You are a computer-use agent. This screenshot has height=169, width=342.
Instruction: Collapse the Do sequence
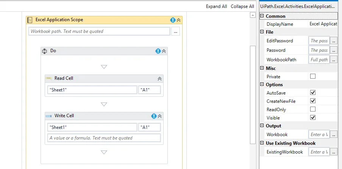(164, 51)
